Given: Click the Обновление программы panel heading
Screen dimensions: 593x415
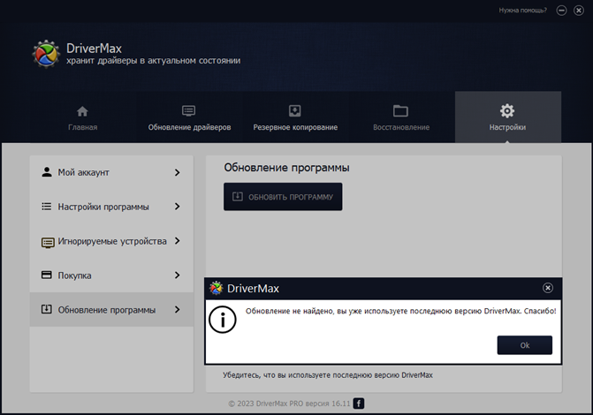Looking at the screenshot, I should pyautogui.click(x=286, y=168).
